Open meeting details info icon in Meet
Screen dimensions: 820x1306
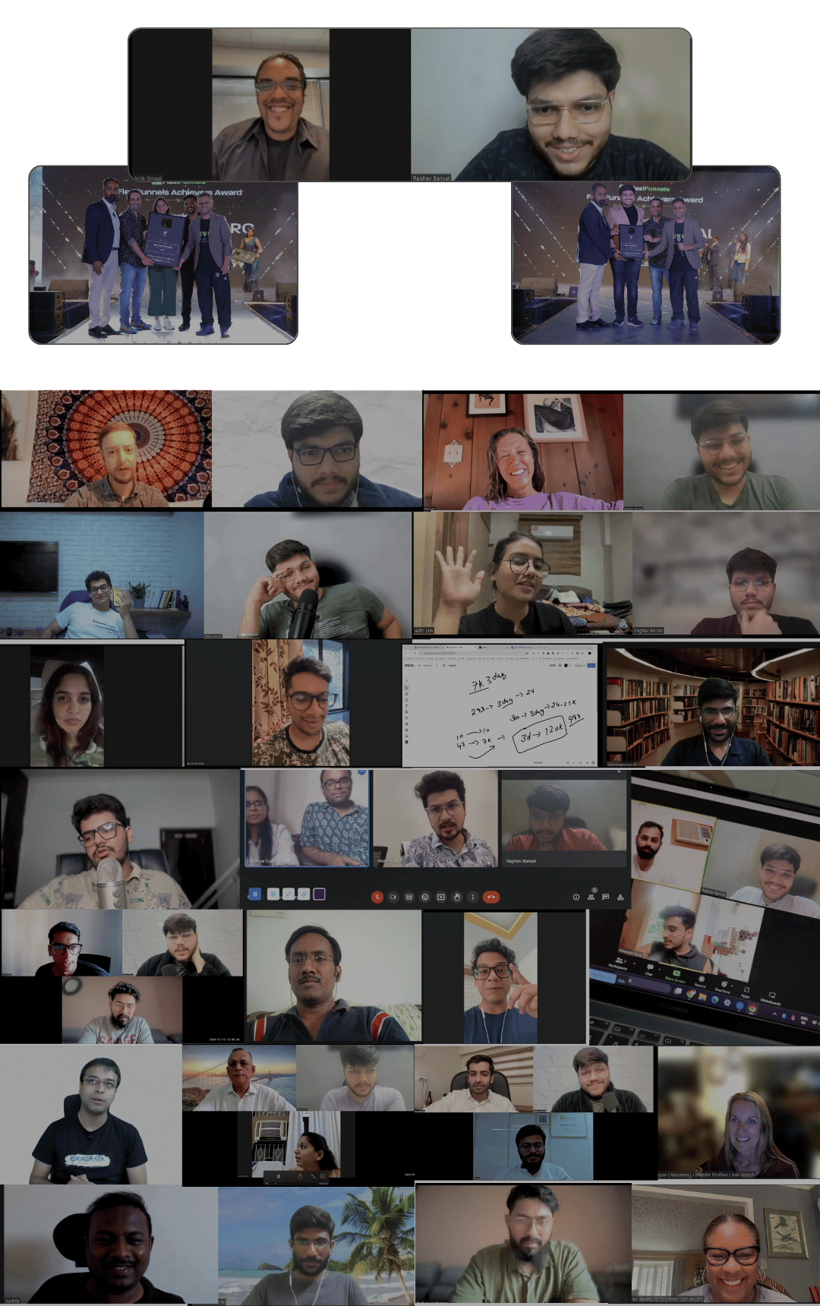576,897
